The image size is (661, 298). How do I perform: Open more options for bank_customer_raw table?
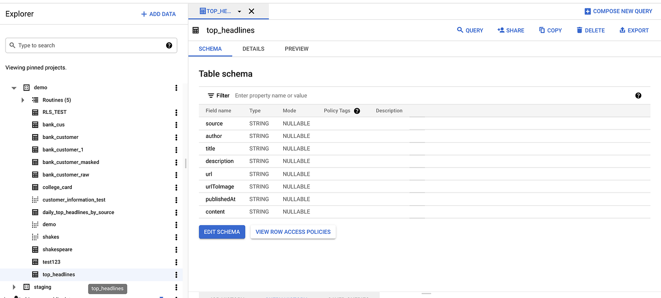(x=176, y=175)
